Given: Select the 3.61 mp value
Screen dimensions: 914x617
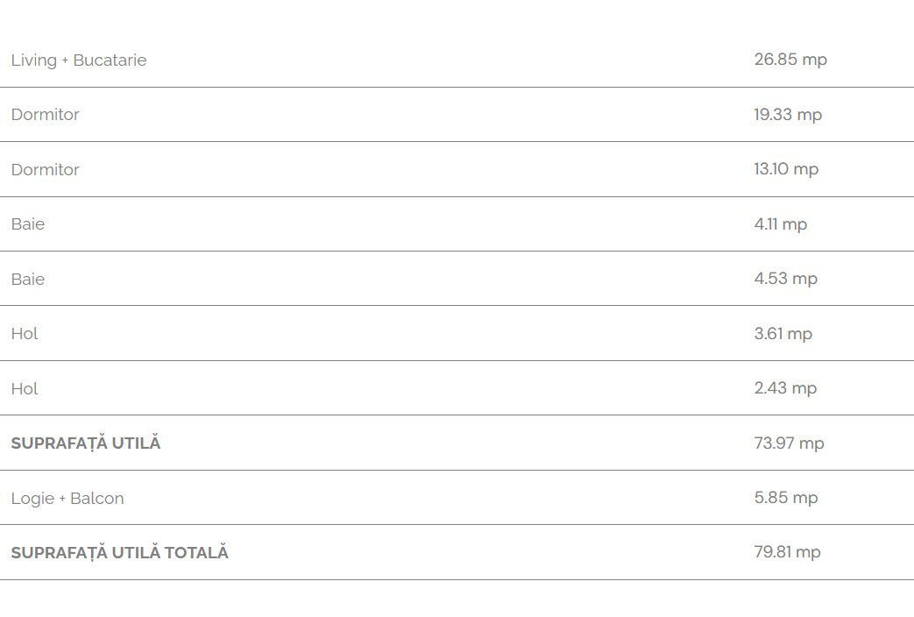Looking at the screenshot, I should pyautogui.click(x=783, y=334).
